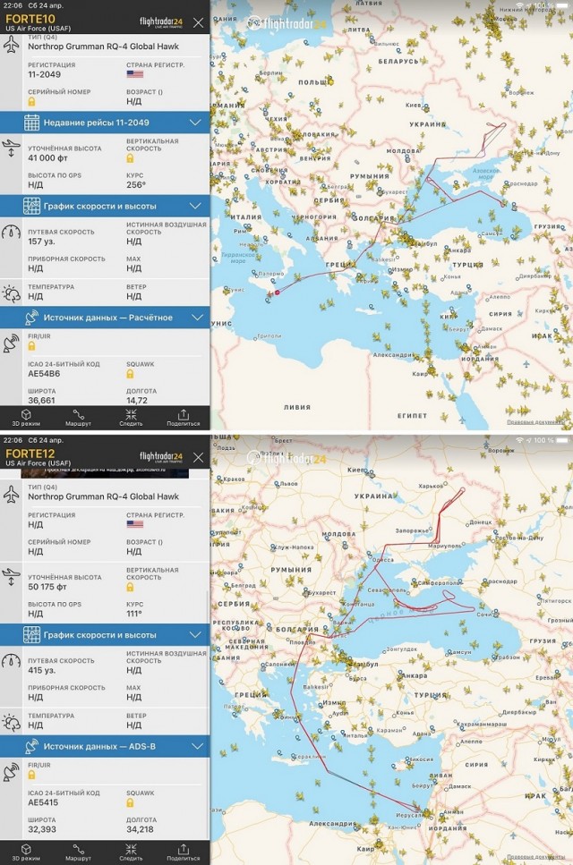Click ICAO code AE54B6
The width and height of the screenshot is (573, 865).
44,374
